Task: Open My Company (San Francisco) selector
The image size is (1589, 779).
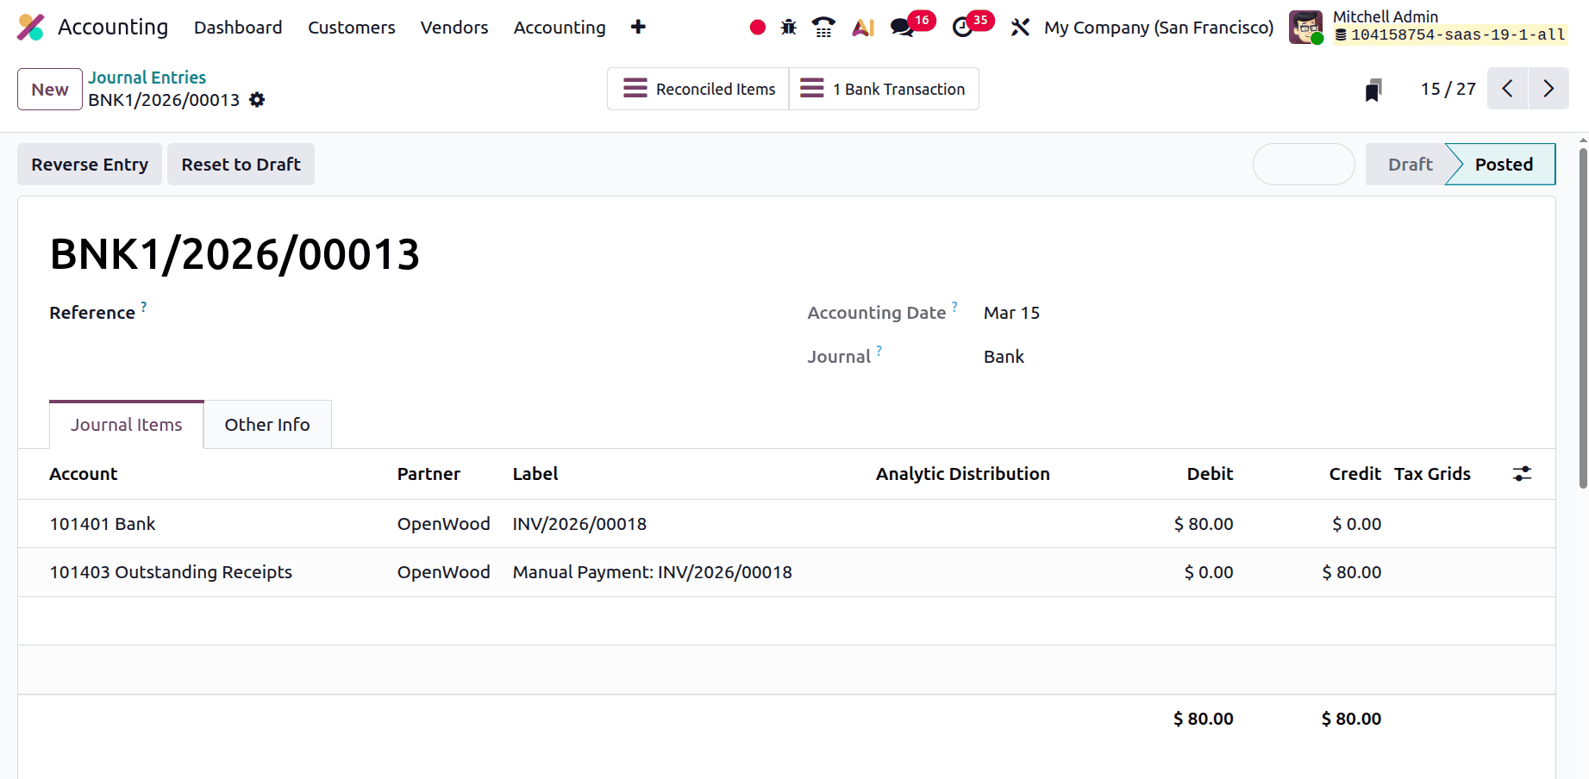Action: coord(1158,27)
